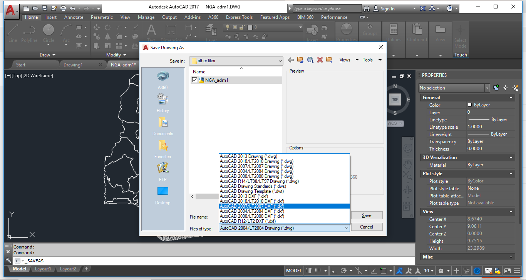Open the Views dropdown in Save dialog
Image resolution: width=526 pixels, height=280 pixels.
point(345,60)
